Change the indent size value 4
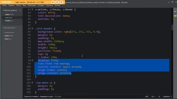Screen dimensions: 177x99 (x=171, y=97)
